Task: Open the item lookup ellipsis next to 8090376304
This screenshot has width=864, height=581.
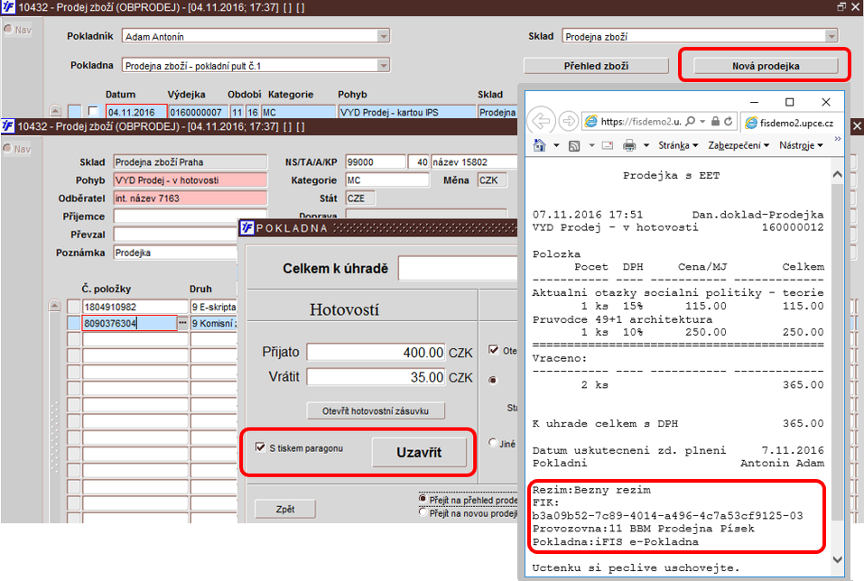Action: tap(183, 323)
